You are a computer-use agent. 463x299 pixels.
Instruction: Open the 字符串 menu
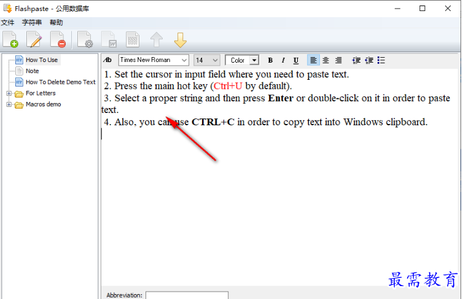tap(31, 23)
